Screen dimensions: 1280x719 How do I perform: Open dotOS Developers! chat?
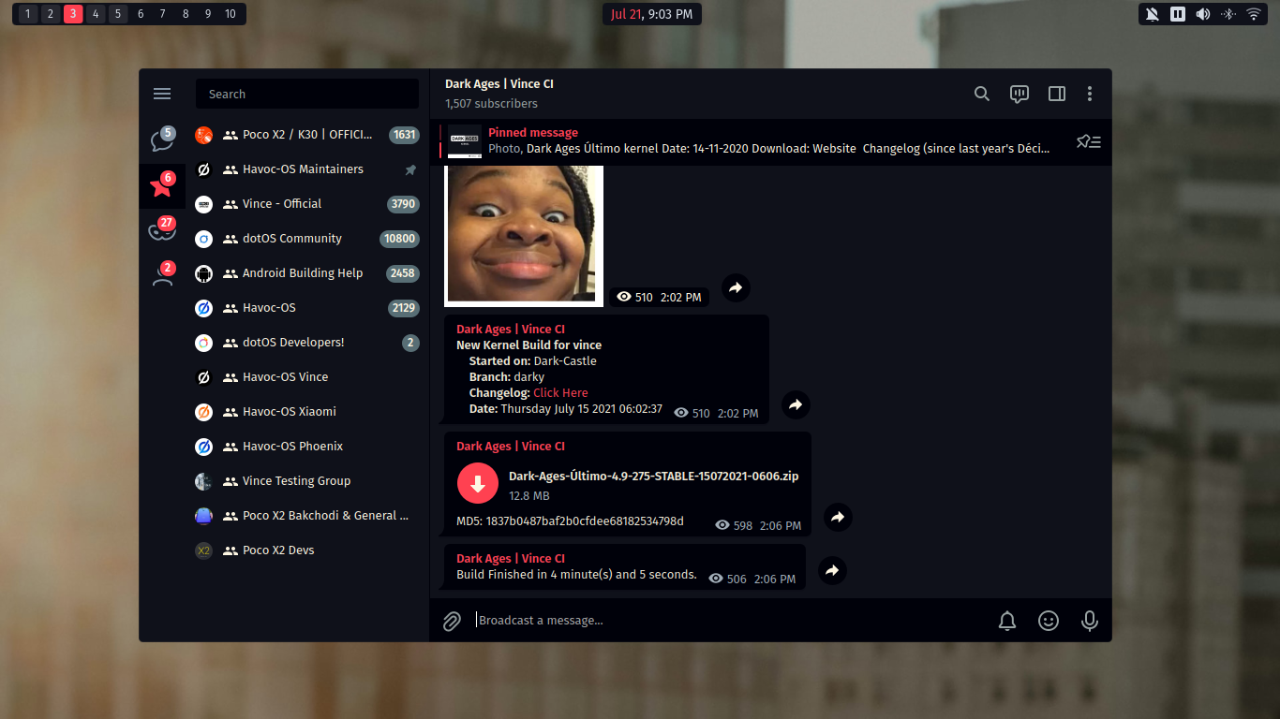tap(307, 343)
